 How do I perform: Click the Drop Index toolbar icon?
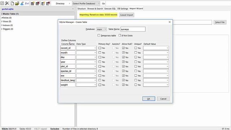coord(48,3)
